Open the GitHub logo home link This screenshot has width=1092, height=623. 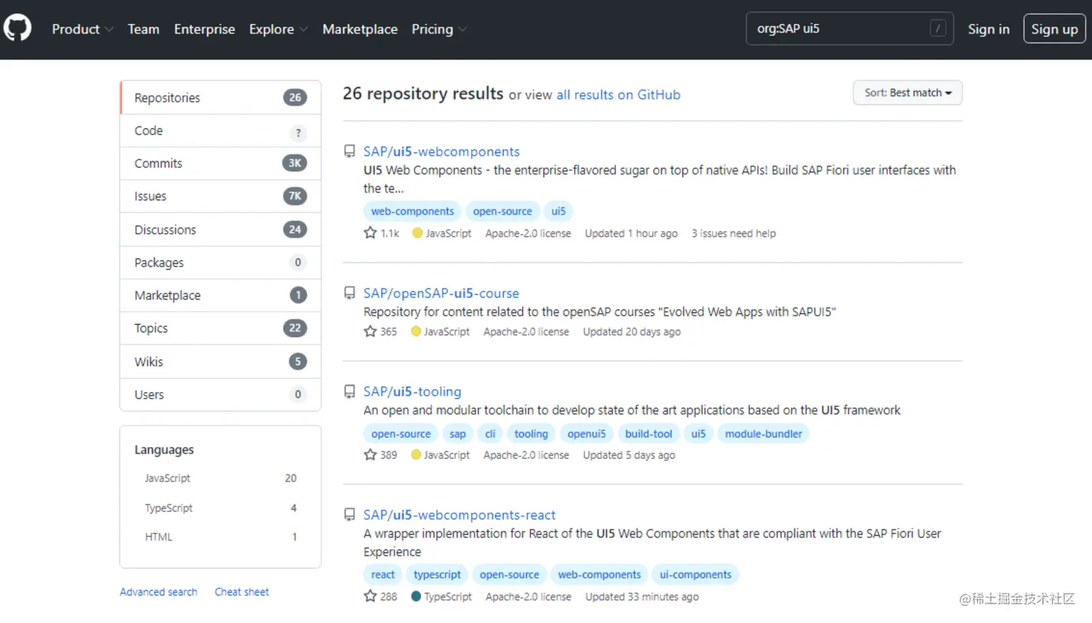tap(17, 29)
